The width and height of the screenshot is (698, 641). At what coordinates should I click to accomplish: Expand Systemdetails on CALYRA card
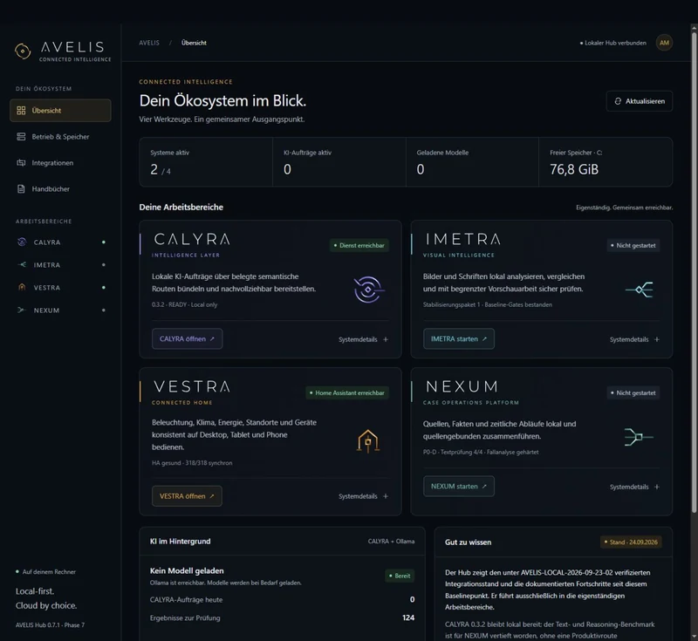(x=363, y=339)
